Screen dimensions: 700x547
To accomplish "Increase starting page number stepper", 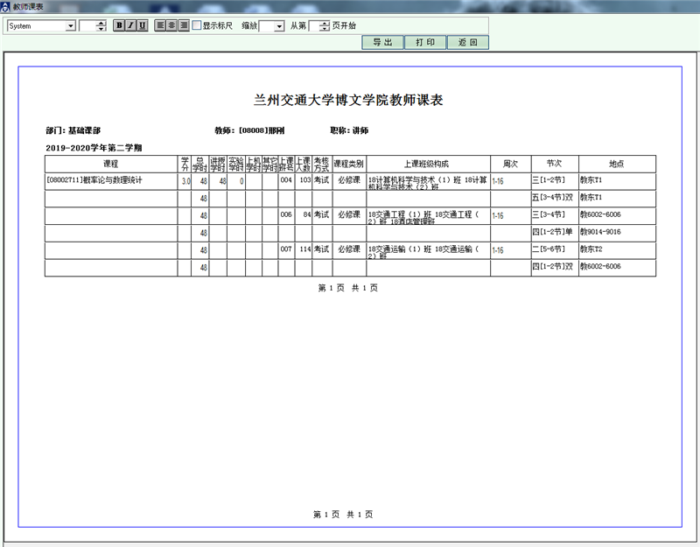I will 325,23.
